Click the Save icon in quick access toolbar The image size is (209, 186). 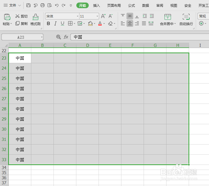point(28,5)
